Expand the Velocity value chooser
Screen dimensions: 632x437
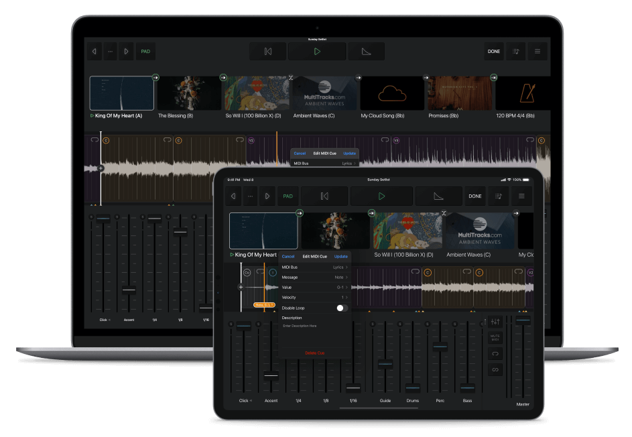pyautogui.click(x=344, y=297)
